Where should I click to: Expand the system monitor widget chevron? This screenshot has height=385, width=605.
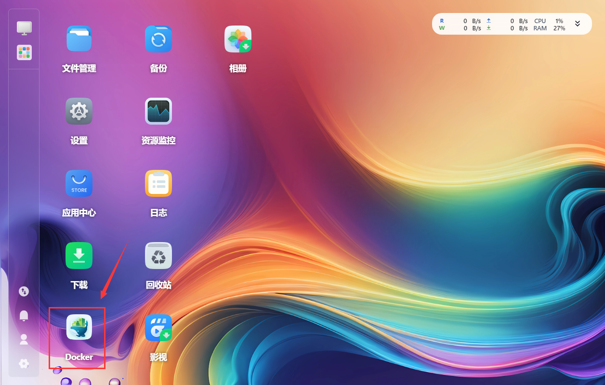click(578, 24)
